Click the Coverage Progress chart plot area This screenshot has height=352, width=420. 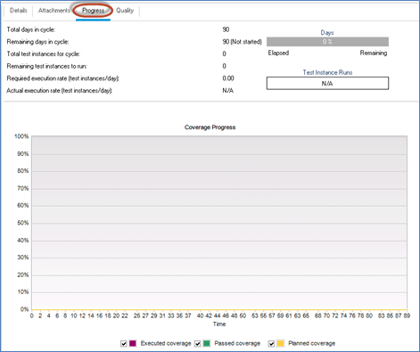click(x=219, y=223)
